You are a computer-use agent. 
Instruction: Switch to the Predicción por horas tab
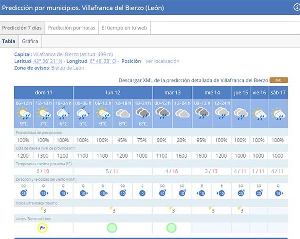(x=71, y=28)
